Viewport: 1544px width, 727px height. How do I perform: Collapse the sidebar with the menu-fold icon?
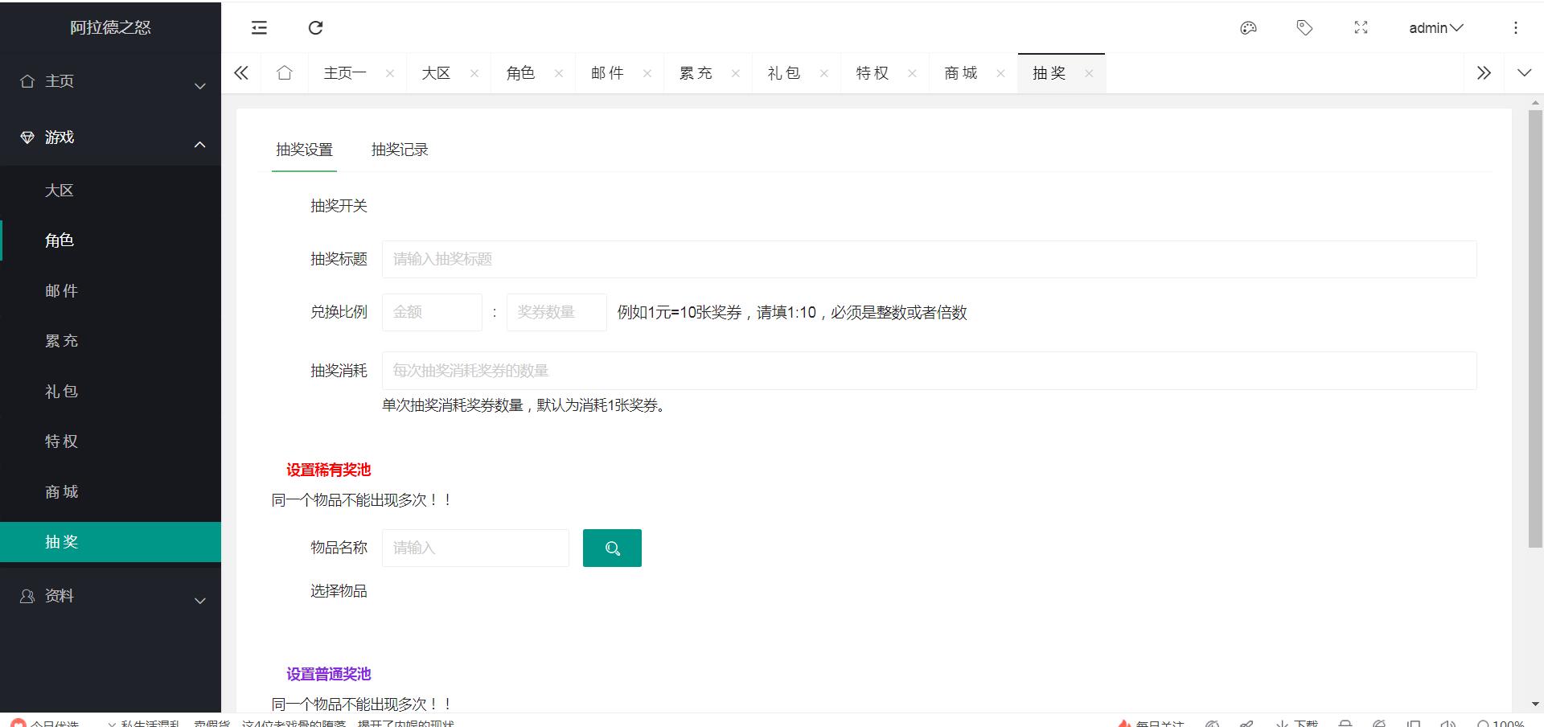click(x=259, y=28)
